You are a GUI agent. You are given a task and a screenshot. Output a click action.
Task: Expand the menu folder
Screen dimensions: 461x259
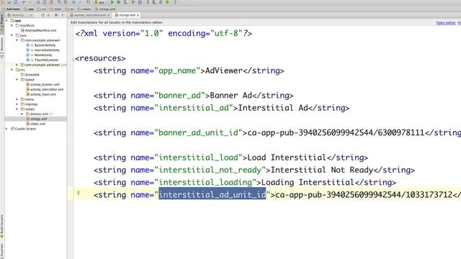(x=17, y=99)
